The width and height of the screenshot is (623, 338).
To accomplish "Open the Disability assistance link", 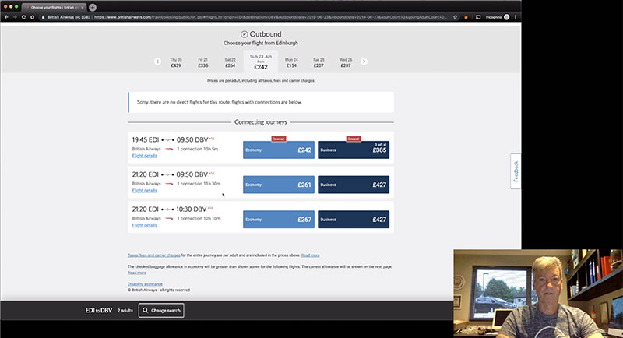I will 145,284.
